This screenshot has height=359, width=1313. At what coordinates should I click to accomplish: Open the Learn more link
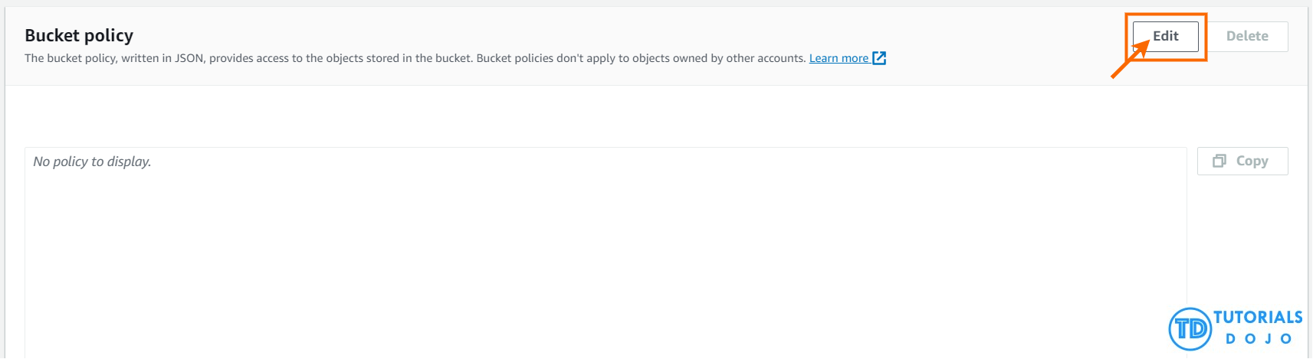click(839, 58)
